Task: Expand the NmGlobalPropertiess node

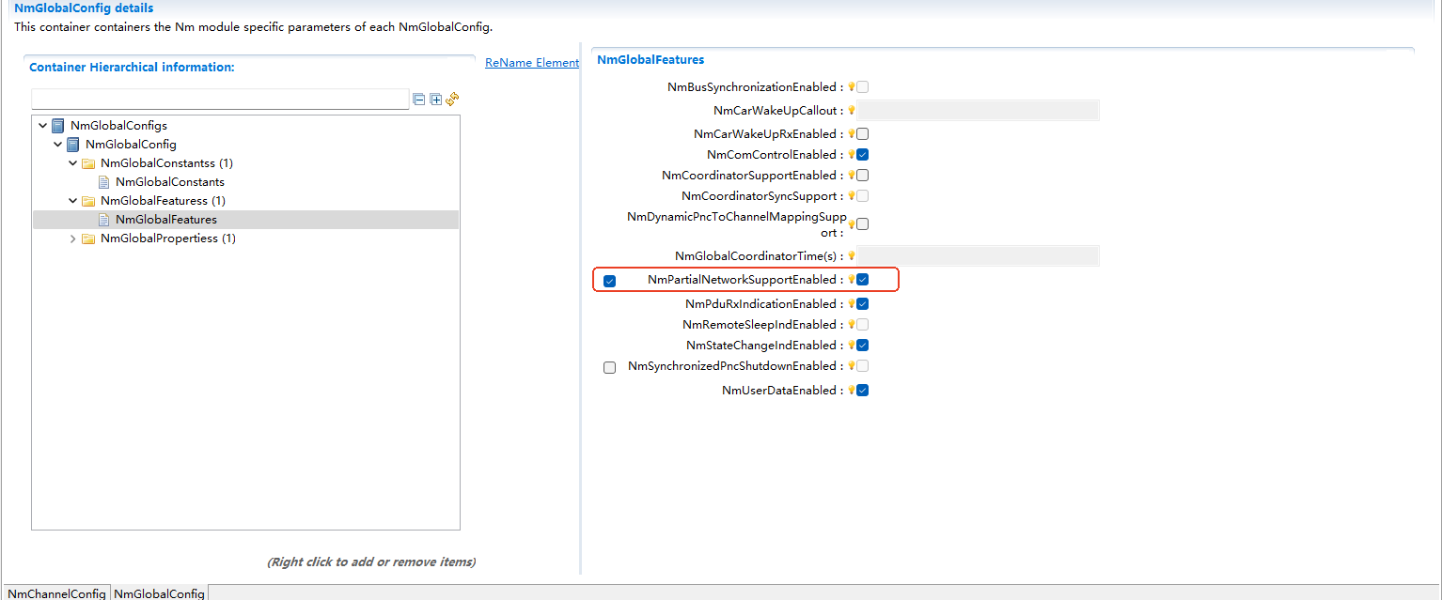Action: pyautogui.click(x=72, y=238)
